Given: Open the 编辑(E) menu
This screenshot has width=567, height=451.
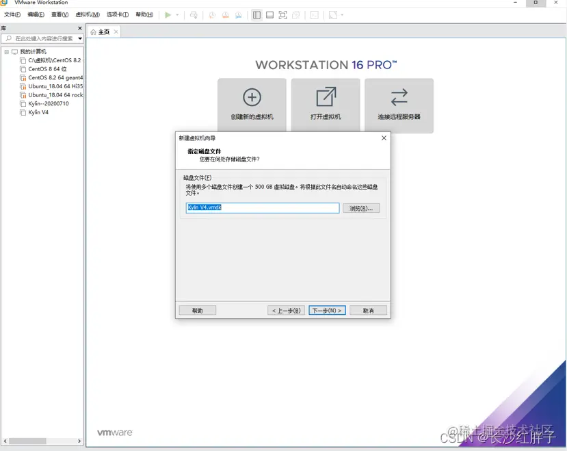Looking at the screenshot, I should pos(36,14).
